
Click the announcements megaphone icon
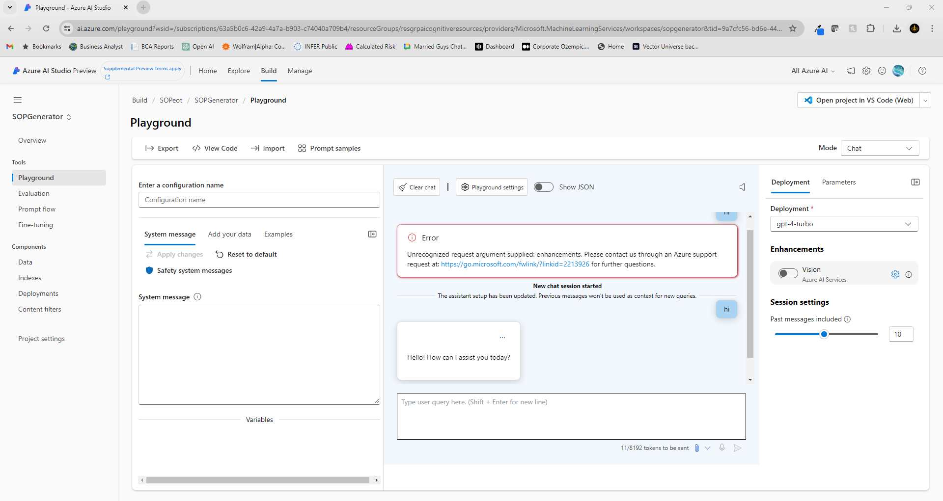(851, 71)
